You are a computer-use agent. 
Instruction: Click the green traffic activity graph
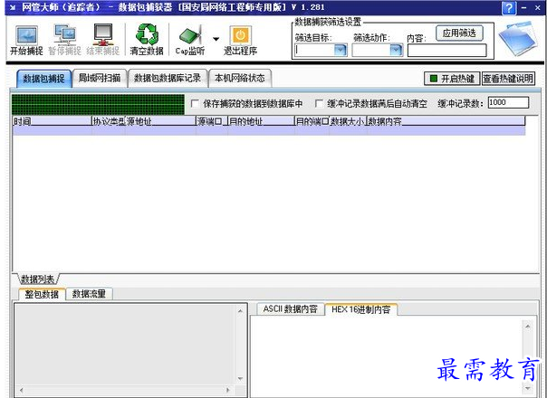click(98, 105)
